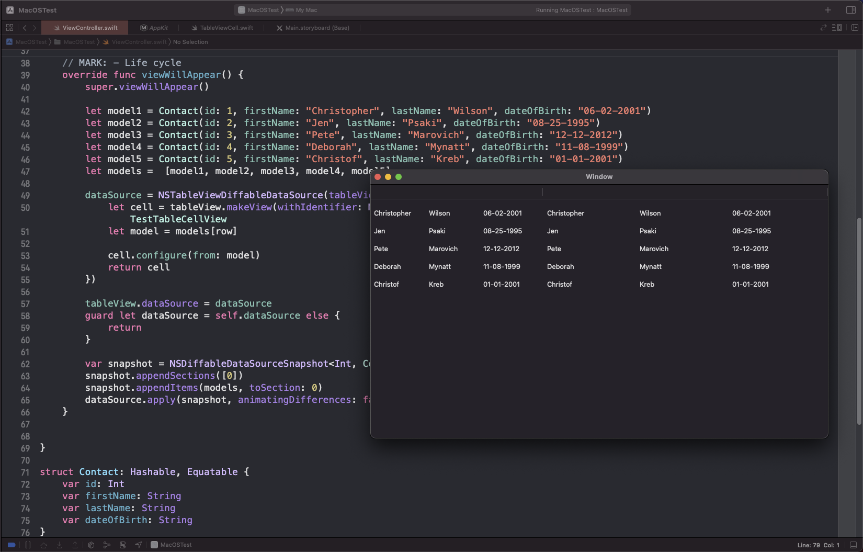
Task: Click MacOSTest project in breadcrumb path
Action: tap(27, 42)
